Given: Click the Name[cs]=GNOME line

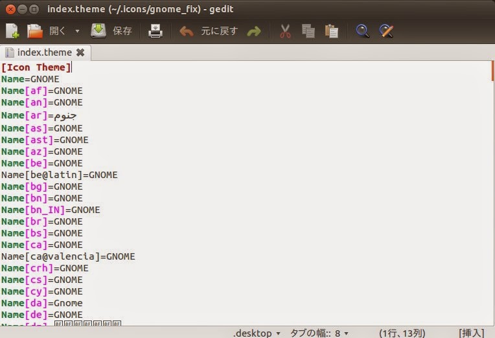Looking at the screenshot, I should 42,280.
